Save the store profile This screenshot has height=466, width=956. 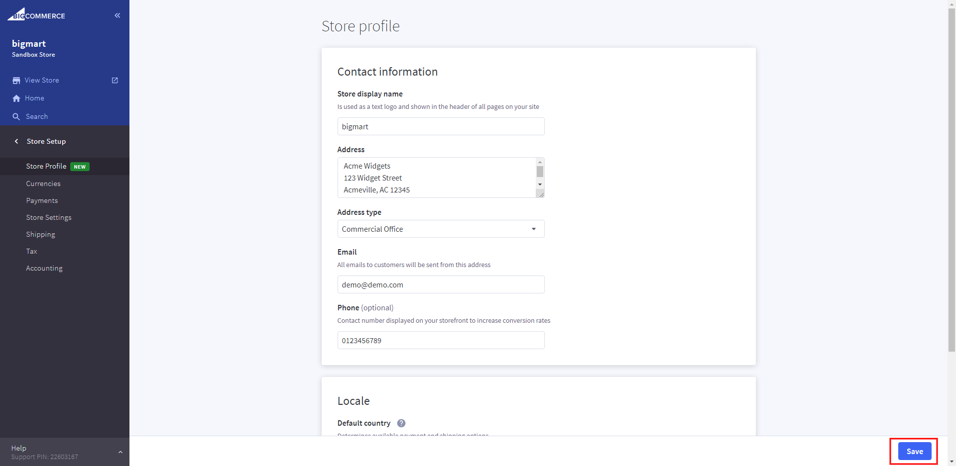point(914,452)
